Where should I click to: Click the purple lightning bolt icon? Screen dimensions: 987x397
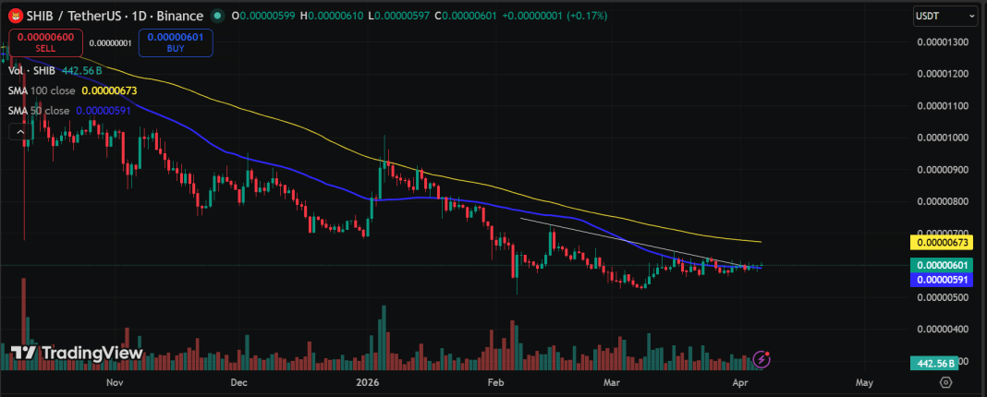tap(762, 358)
